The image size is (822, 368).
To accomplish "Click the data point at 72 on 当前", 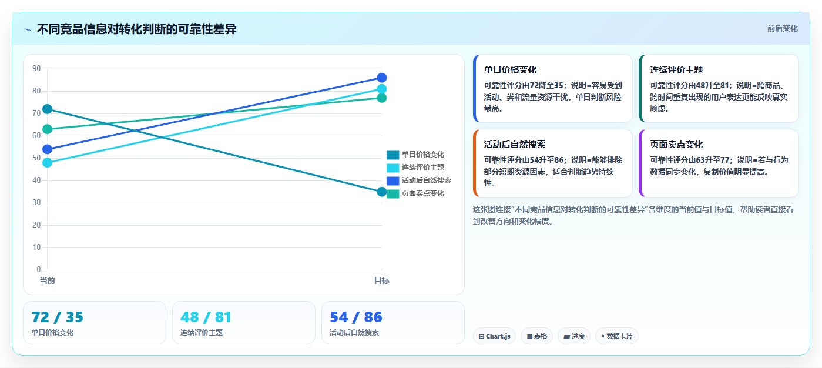I will tap(48, 109).
